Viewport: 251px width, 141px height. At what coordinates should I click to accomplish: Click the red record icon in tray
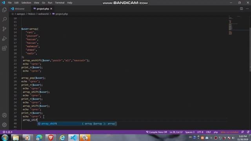[216, 138]
